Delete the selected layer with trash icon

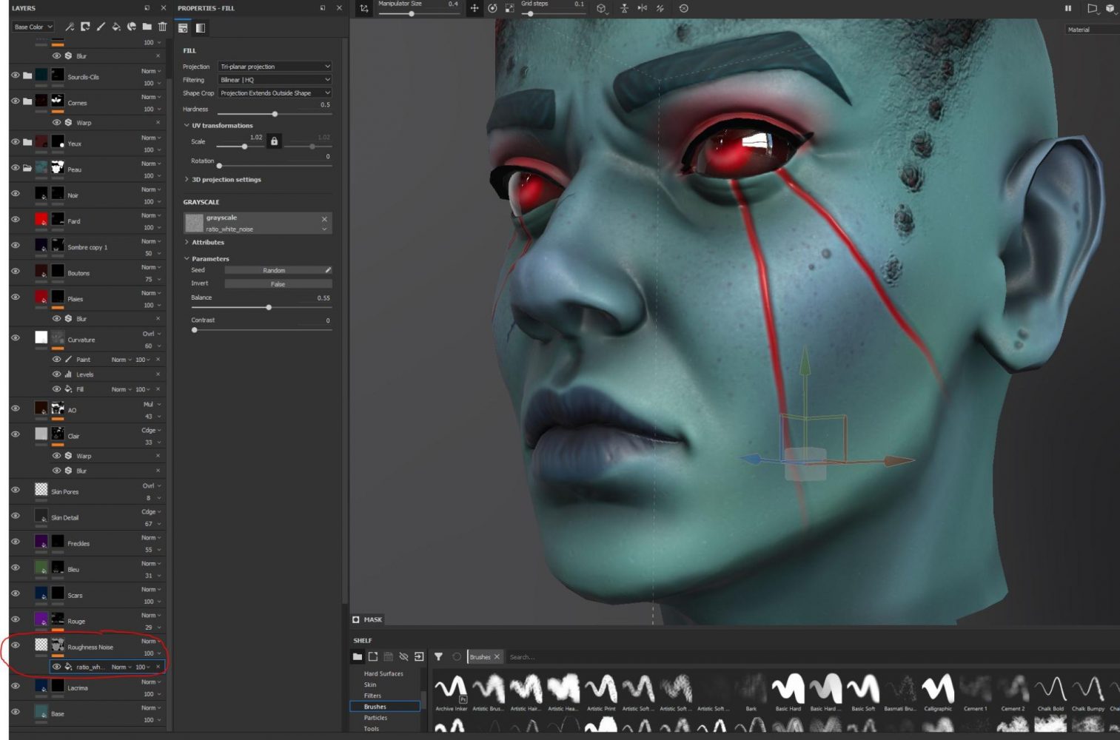[x=162, y=27]
